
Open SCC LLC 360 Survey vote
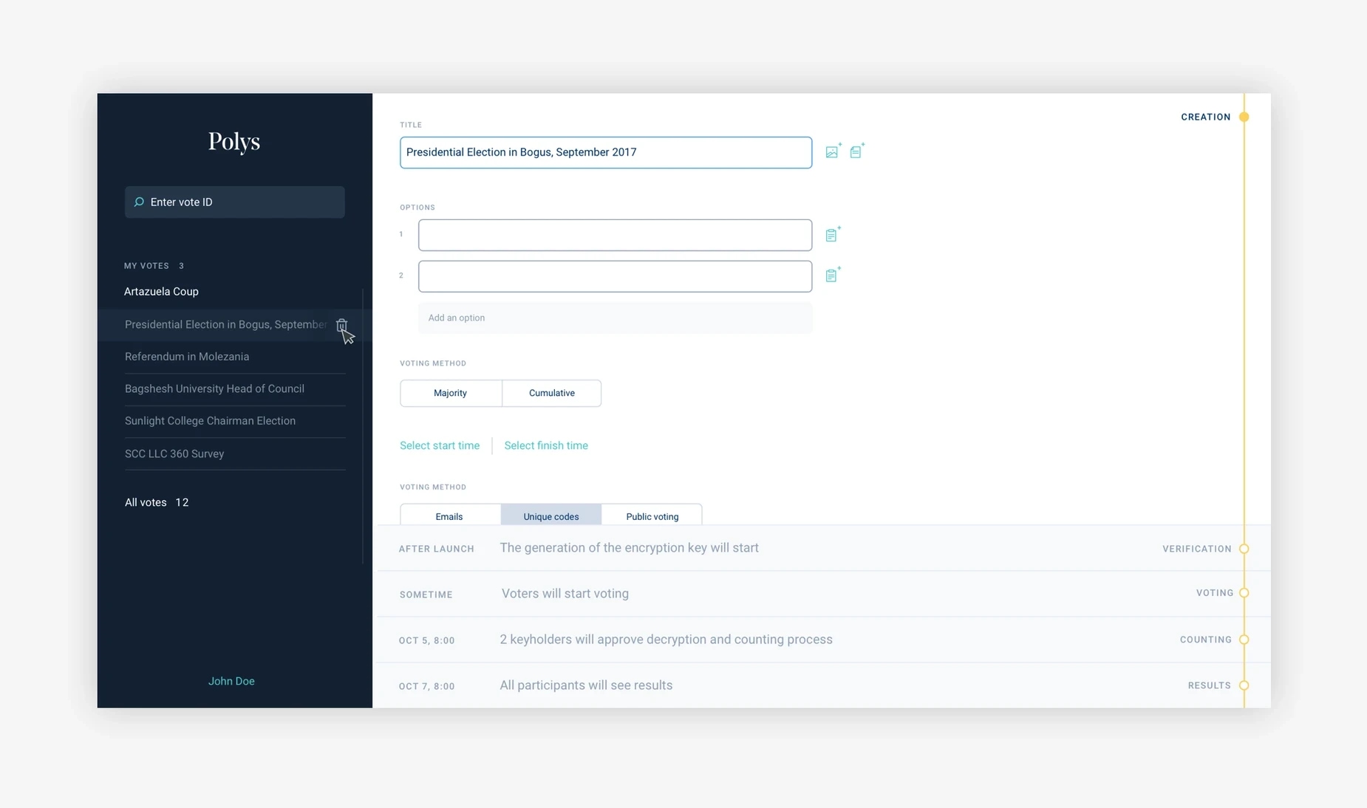point(174,453)
